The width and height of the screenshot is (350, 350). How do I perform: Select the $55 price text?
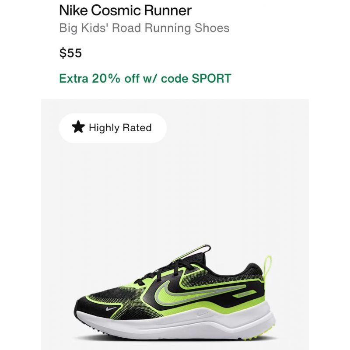[x=70, y=53]
